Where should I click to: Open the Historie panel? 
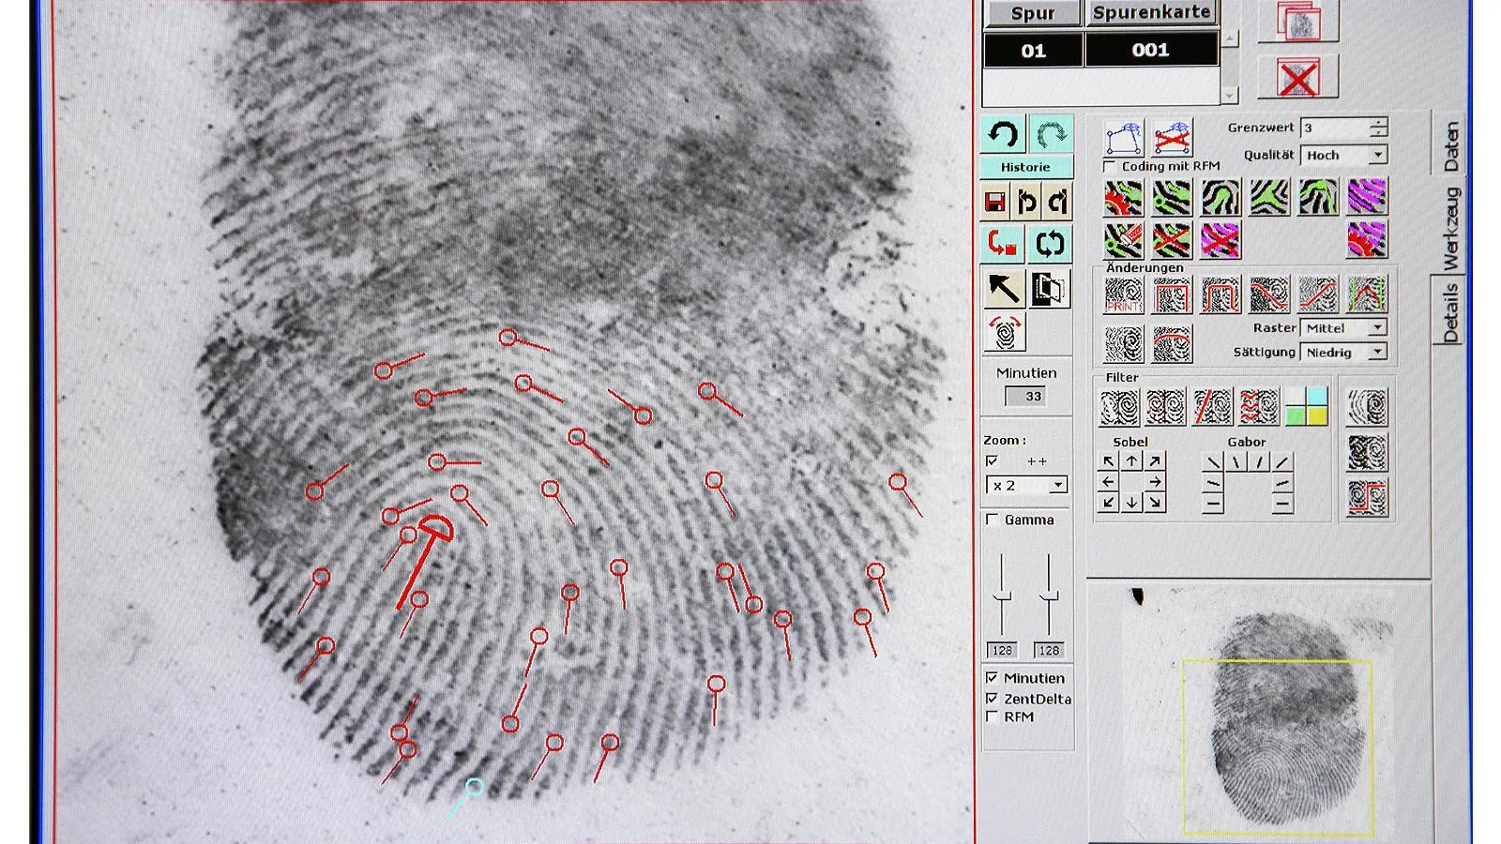pyautogui.click(x=1025, y=167)
